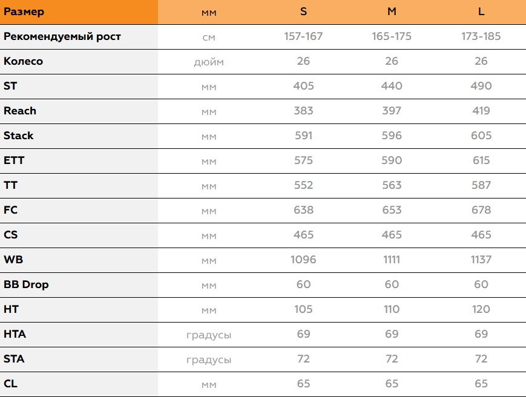Click the 173-185 height range value

[x=481, y=36]
